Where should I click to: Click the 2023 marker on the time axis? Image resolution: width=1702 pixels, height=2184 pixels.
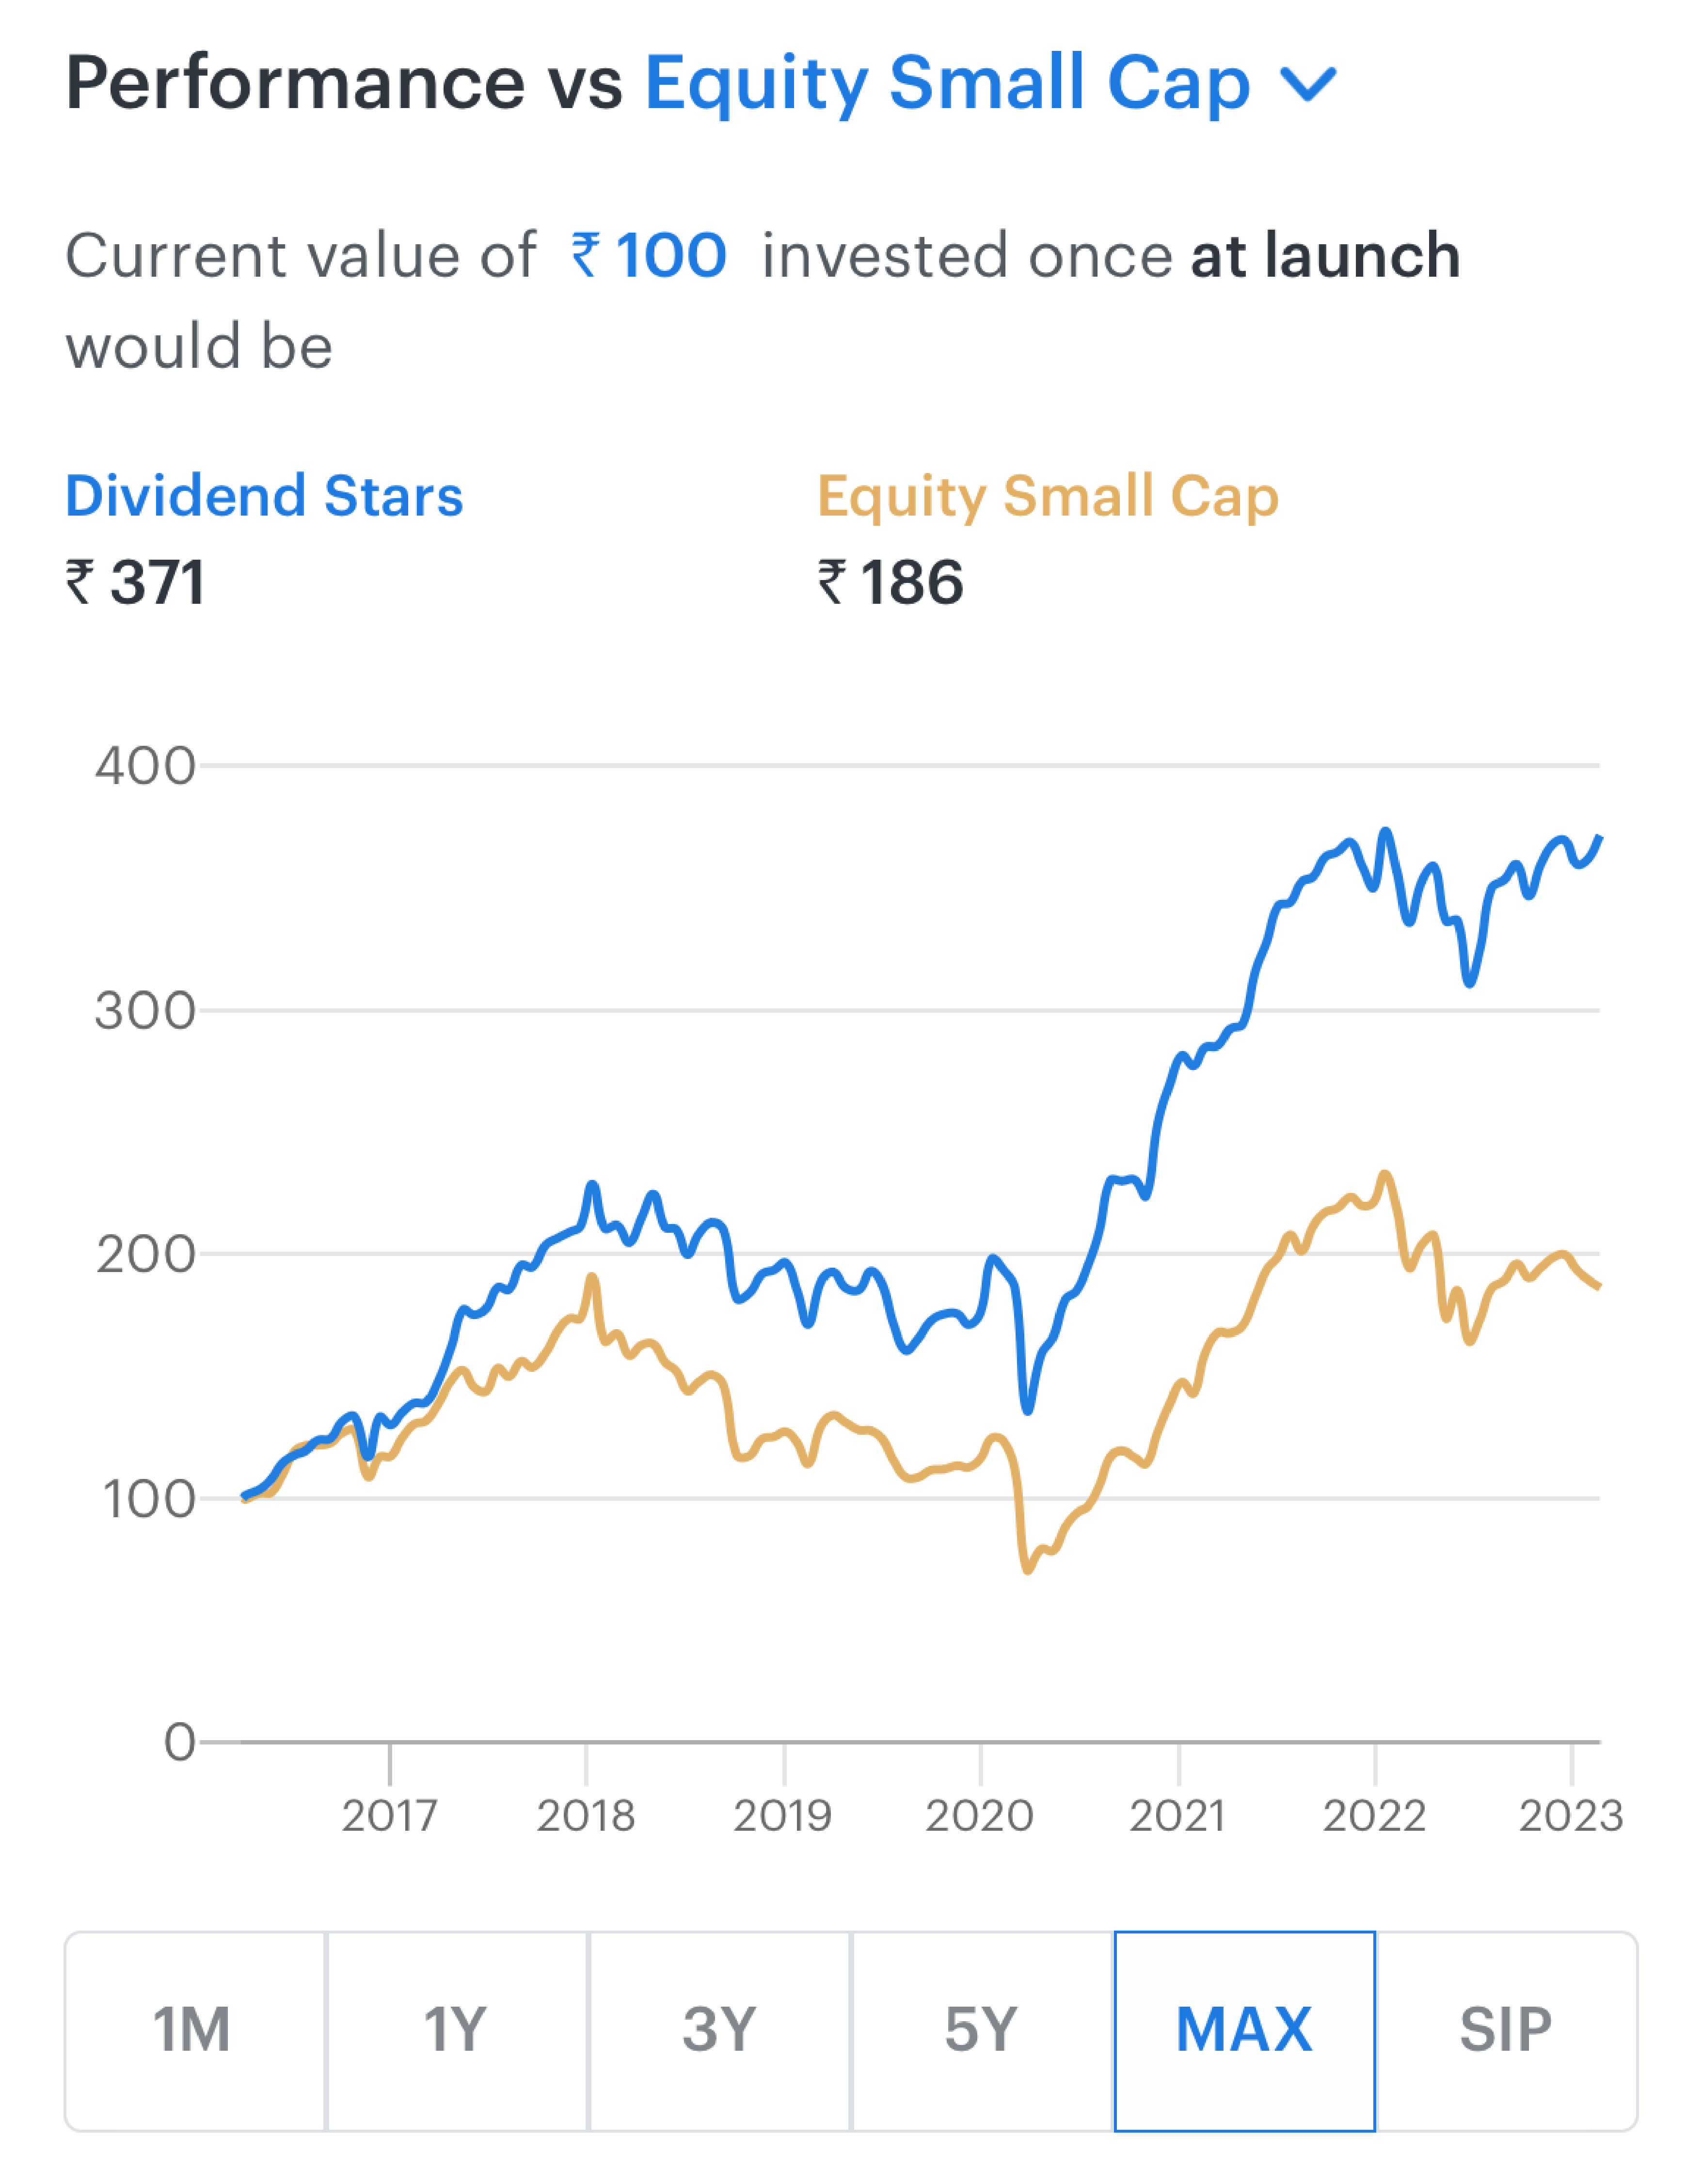coord(1571,1815)
